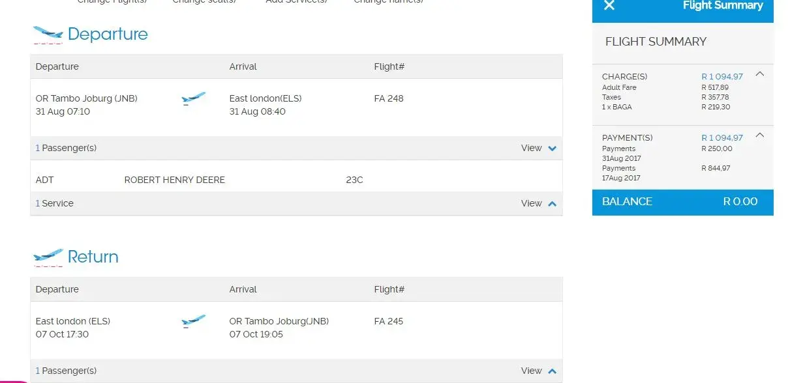The image size is (788, 383).
Task: Click the airplane icon beside Return heading
Action: 48,257
